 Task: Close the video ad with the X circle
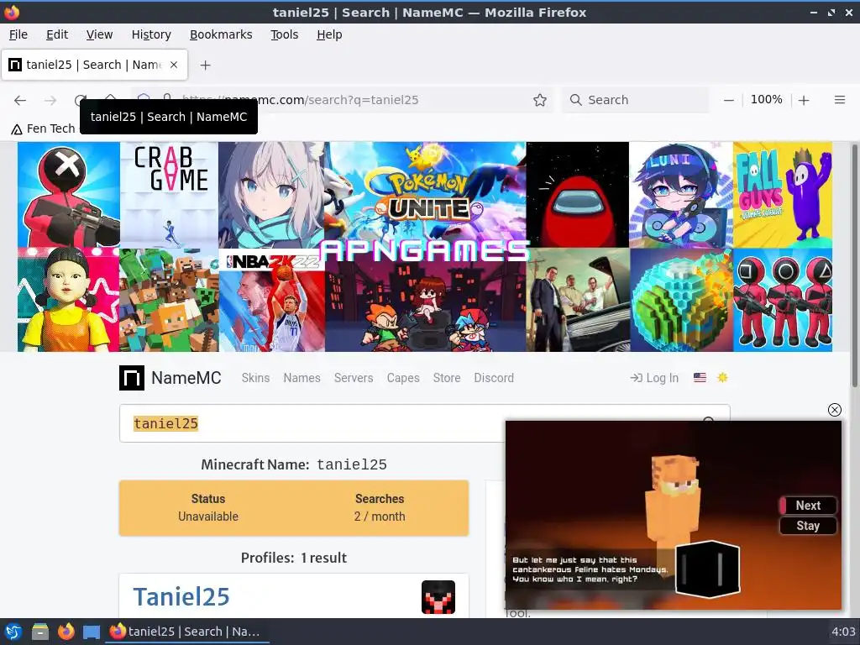pos(834,410)
